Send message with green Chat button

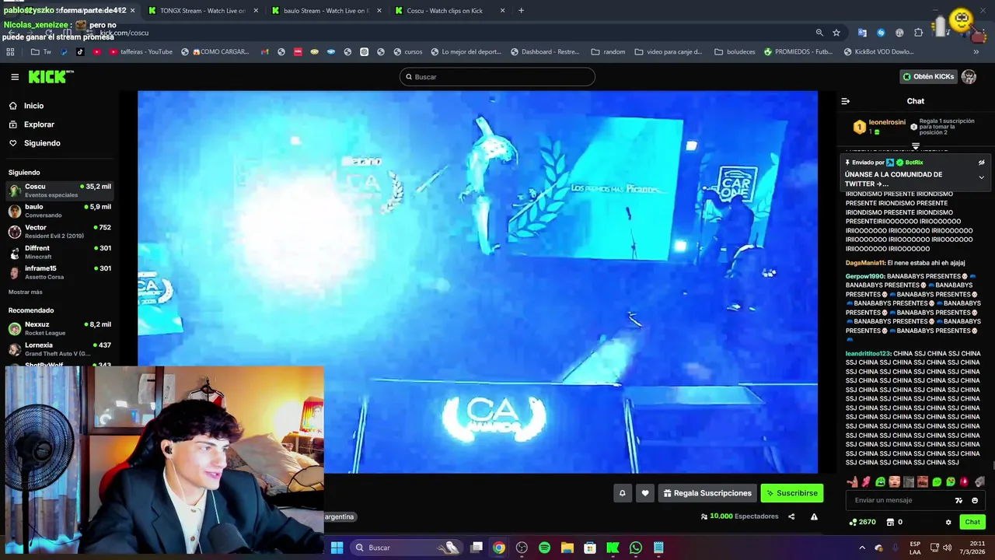point(972,522)
